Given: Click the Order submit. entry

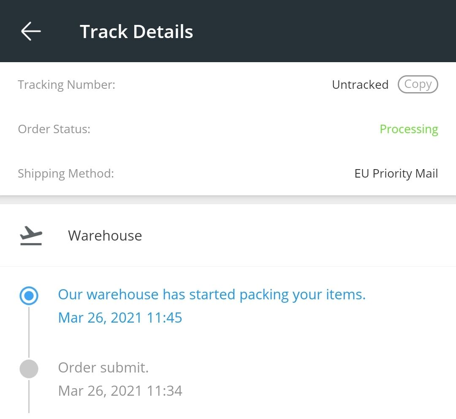Looking at the screenshot, I should (x=103, y=368).
